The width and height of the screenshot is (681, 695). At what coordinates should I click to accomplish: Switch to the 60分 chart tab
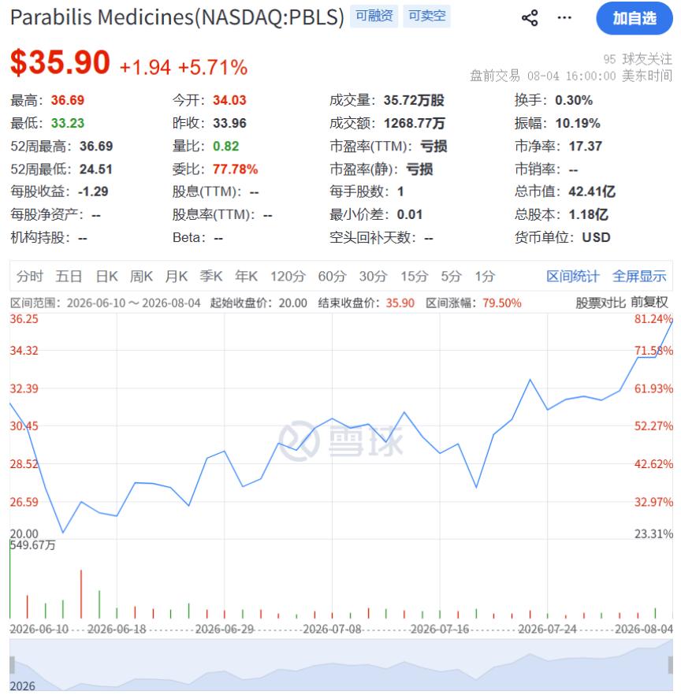pyautogui.click(x=332, y=276)
